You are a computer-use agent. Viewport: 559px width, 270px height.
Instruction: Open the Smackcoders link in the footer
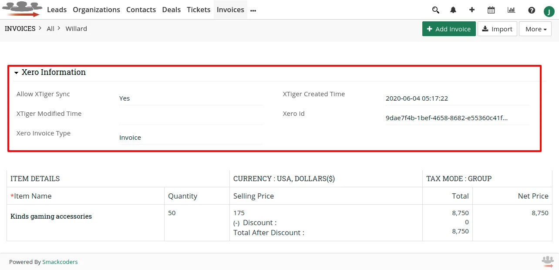60,262
